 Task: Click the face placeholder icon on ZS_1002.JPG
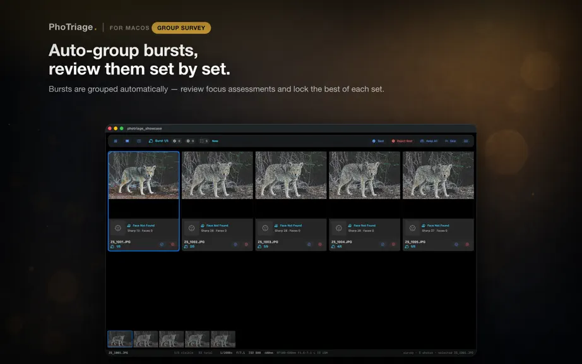(191, 228)
